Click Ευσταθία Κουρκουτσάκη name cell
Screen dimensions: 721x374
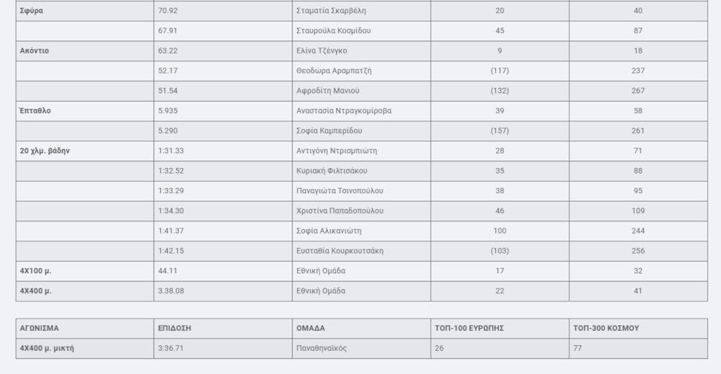click(340, 251)
